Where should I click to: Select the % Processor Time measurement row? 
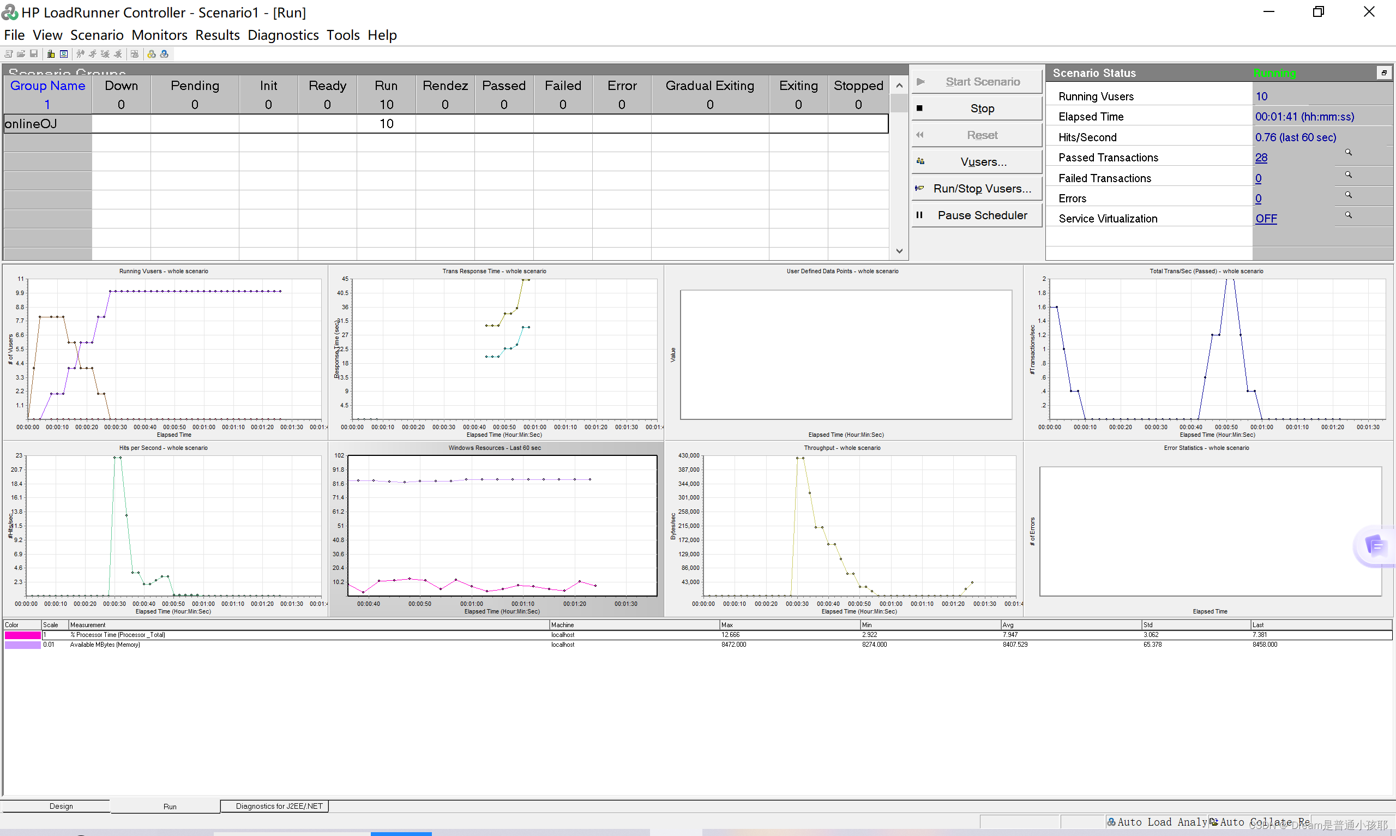point(699,635)
